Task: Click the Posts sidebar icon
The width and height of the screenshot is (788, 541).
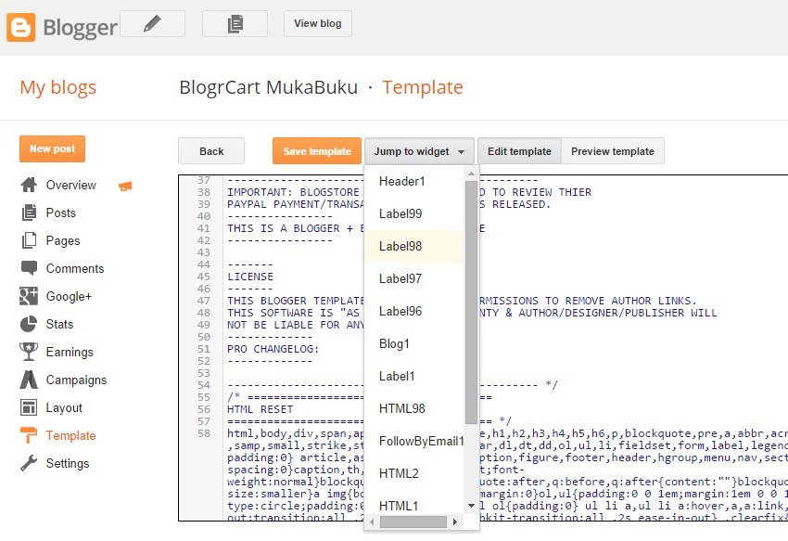Action: pyautogui.click(x=29, y=213)
